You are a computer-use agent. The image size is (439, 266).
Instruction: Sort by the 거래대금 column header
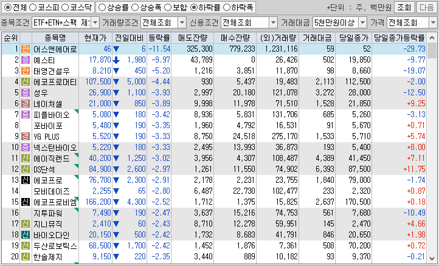coord(317,38)
